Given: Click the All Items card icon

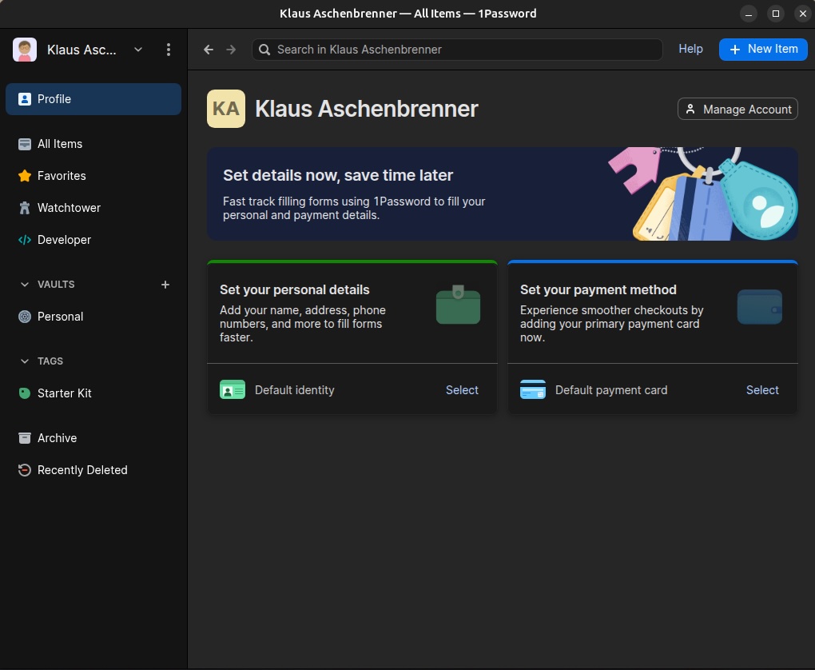Looking at the screenshot, I should [x=25, y=144].
